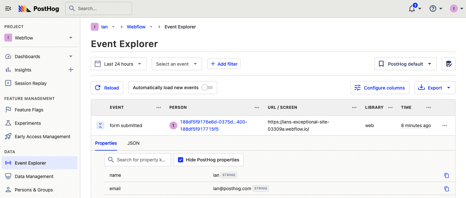Open the Select an event dropdown
The width and height of the screenshot is (466, 198).
point(177,64)
